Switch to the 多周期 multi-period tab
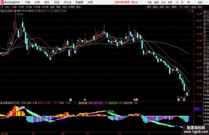Image resolution: width=209 pixels, height=135 pixels. pyautogui.click(x=71, y=7)
